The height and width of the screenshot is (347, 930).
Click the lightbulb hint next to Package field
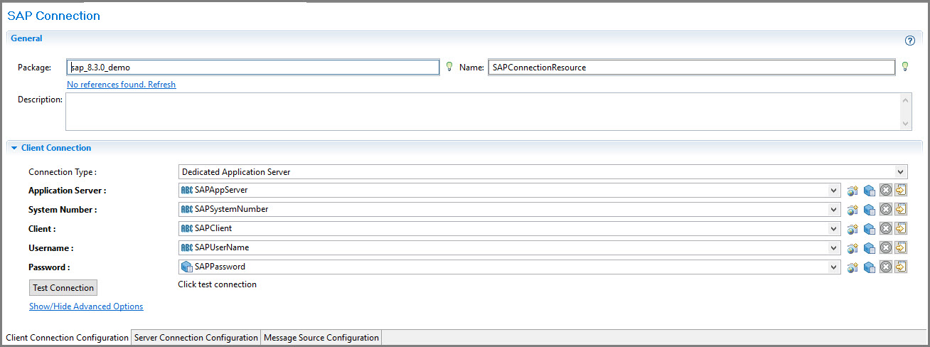(x=449, y=67)
